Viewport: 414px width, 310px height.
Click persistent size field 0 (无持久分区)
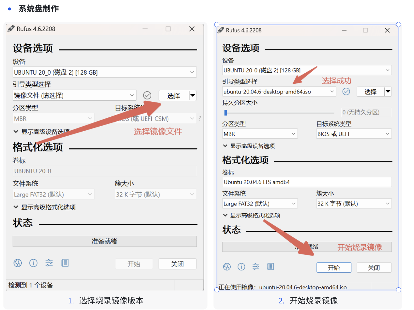pos(366,112)
